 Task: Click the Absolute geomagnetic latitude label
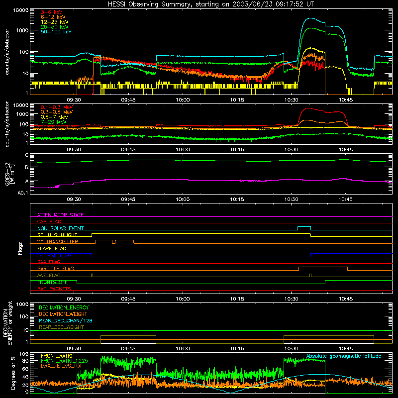tap(344, 356)
